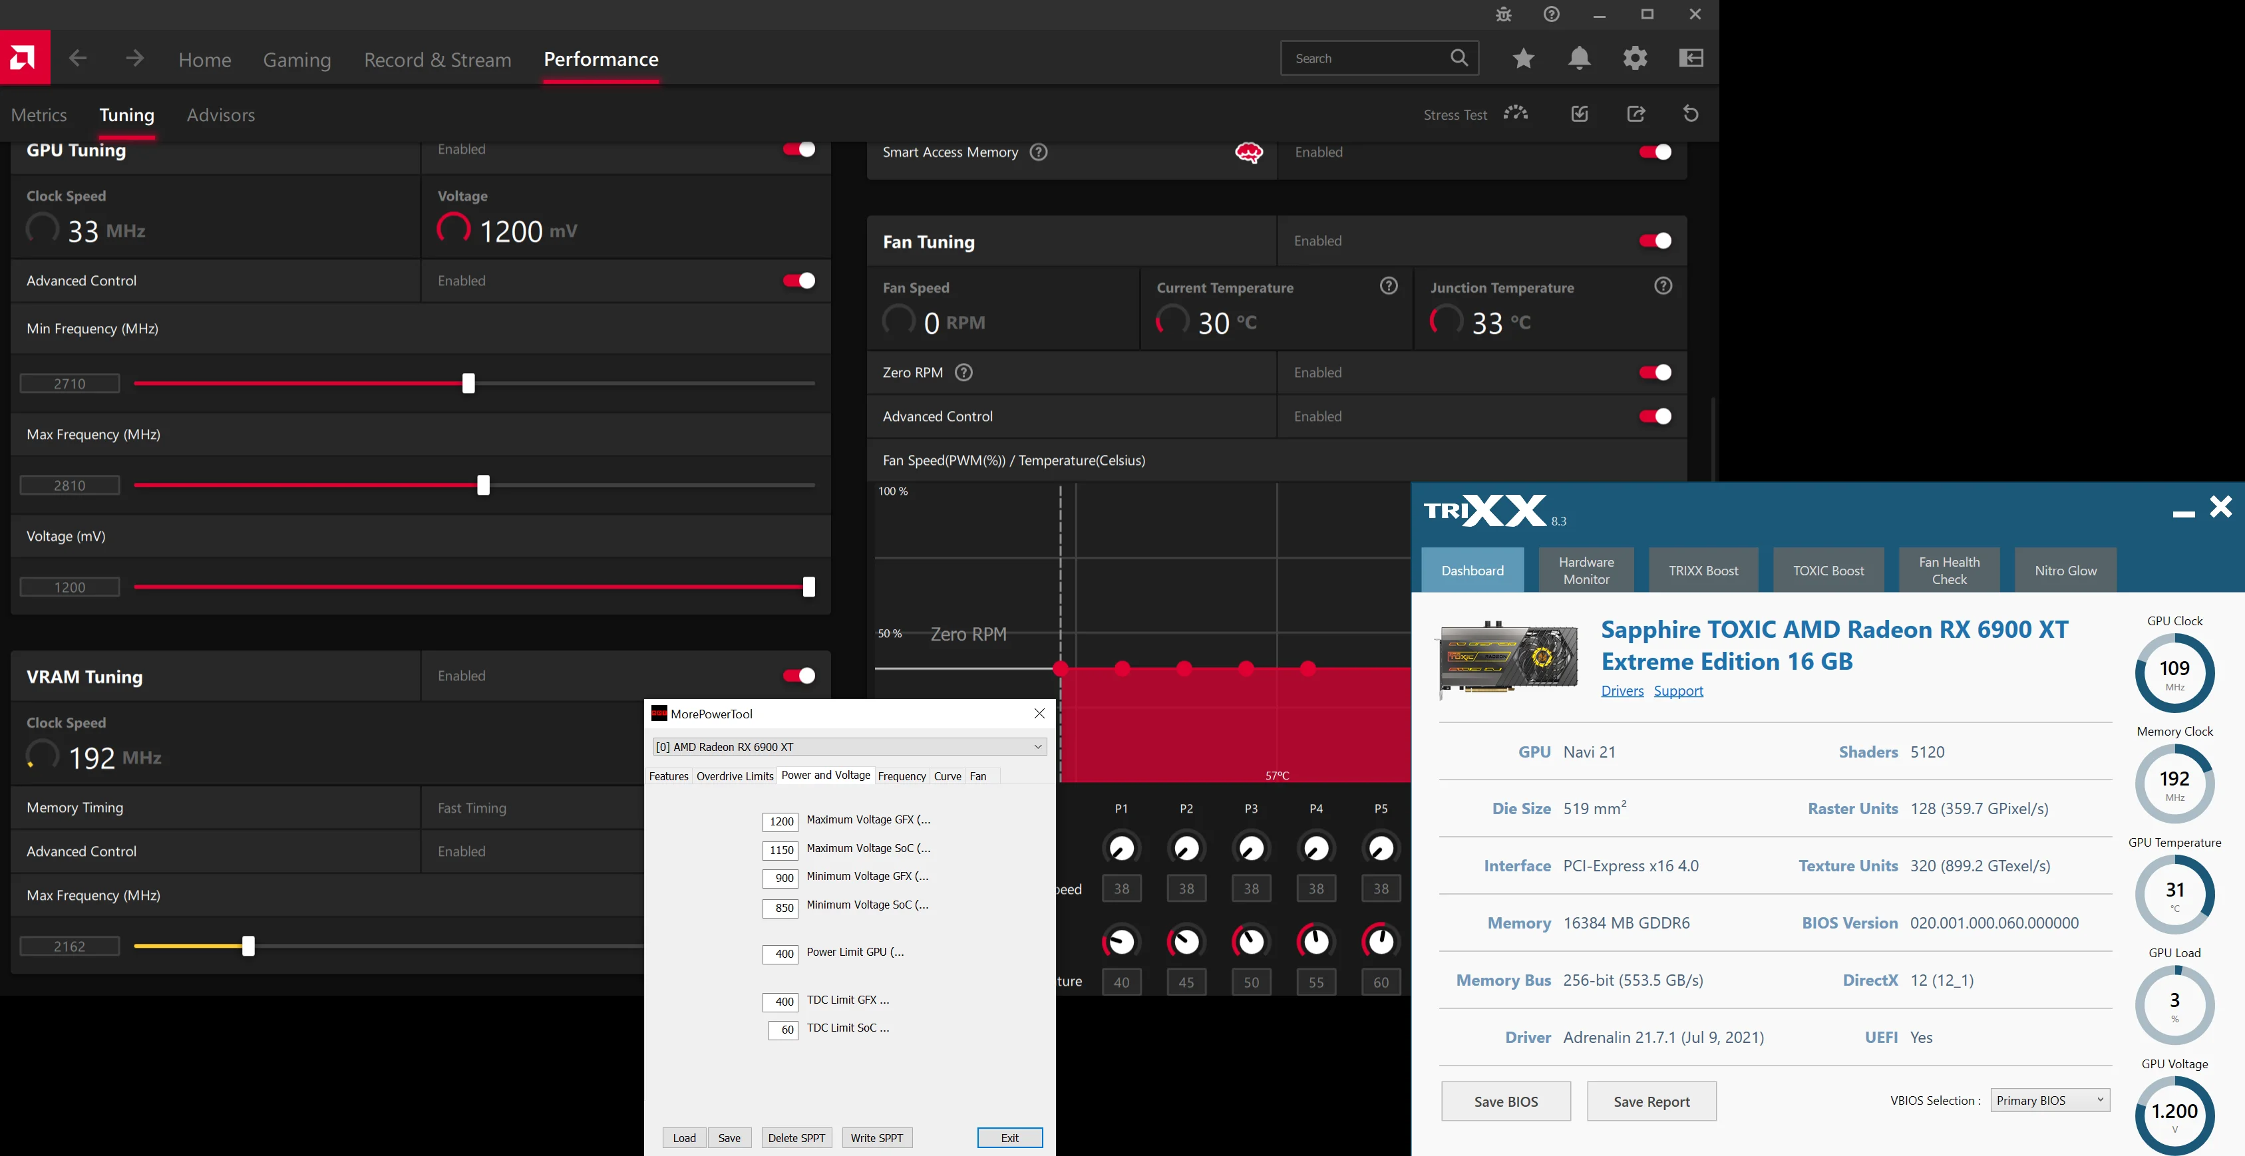Open TRIXX VBIOS Selection dropdown
This screenshot has height=1156, width=2245.
coord(2050,1100)
